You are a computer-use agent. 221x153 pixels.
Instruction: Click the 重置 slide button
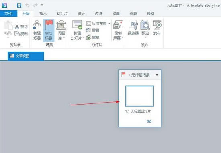[x=93, y=30]
